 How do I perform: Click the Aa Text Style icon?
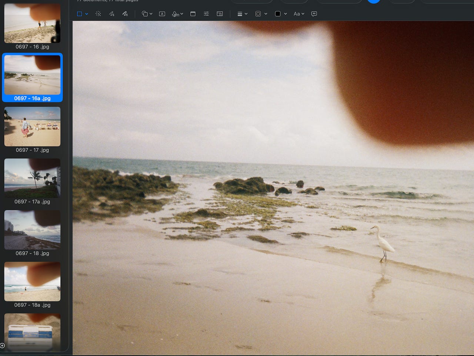(297, 14)
